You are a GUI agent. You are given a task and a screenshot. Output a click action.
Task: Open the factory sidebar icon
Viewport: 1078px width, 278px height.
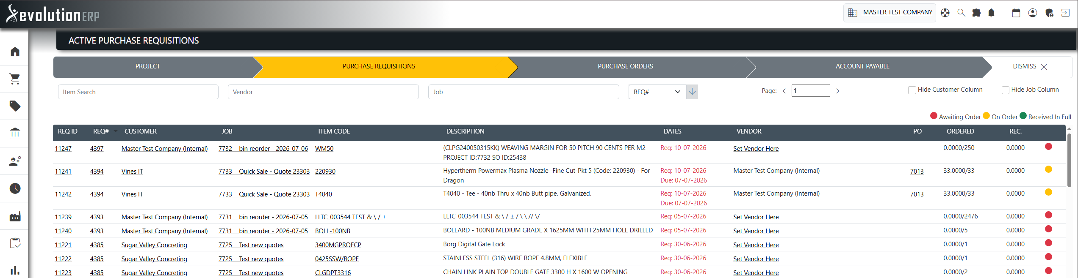15,216
